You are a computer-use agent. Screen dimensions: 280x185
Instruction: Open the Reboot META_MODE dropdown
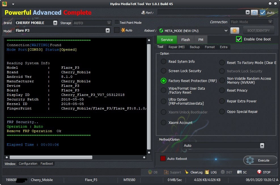[226, 31]
